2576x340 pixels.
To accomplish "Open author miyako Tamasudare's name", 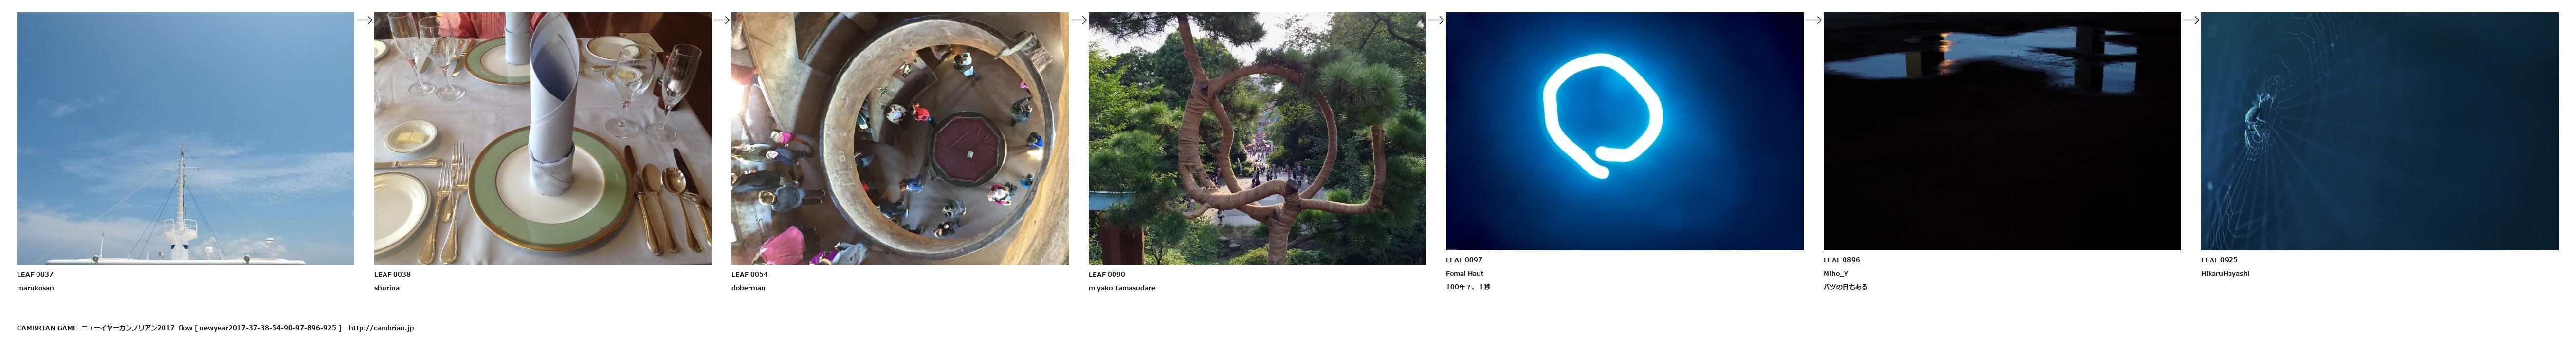I will pos(1122,288).
